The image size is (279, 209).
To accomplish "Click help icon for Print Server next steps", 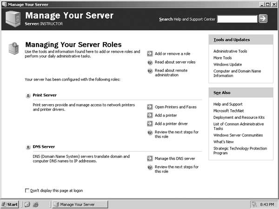I will tap(150, 132).
